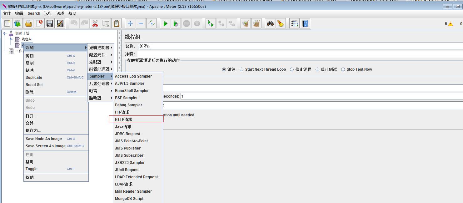The width and height of the screenshot is (463, 203).
Task: Select the 停止测试 radio button
Action: tap(317, 69)
